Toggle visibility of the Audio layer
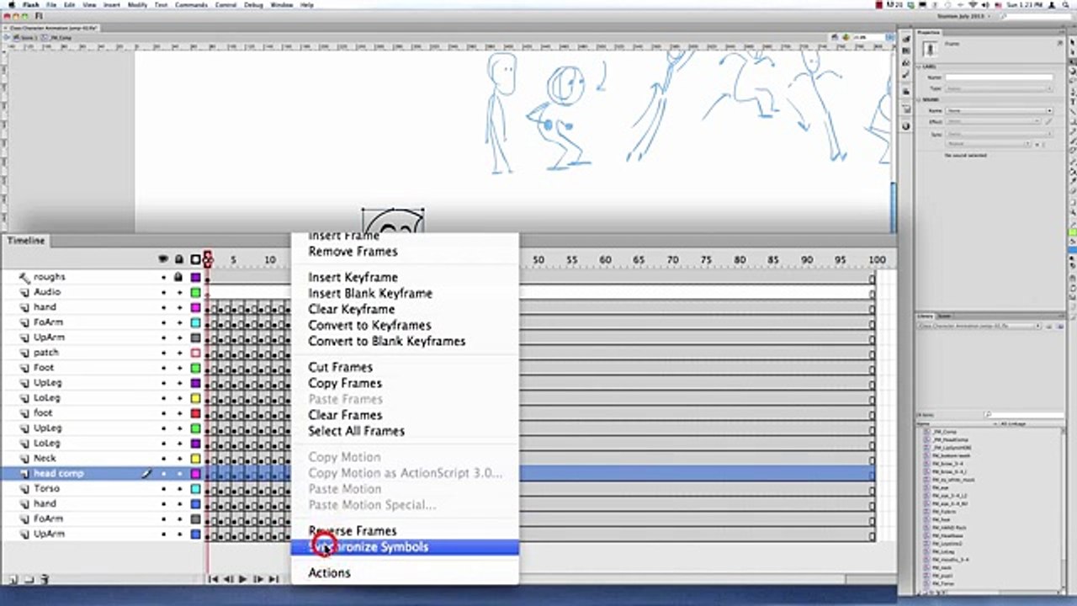1077x606 pixels. (163, 292)
